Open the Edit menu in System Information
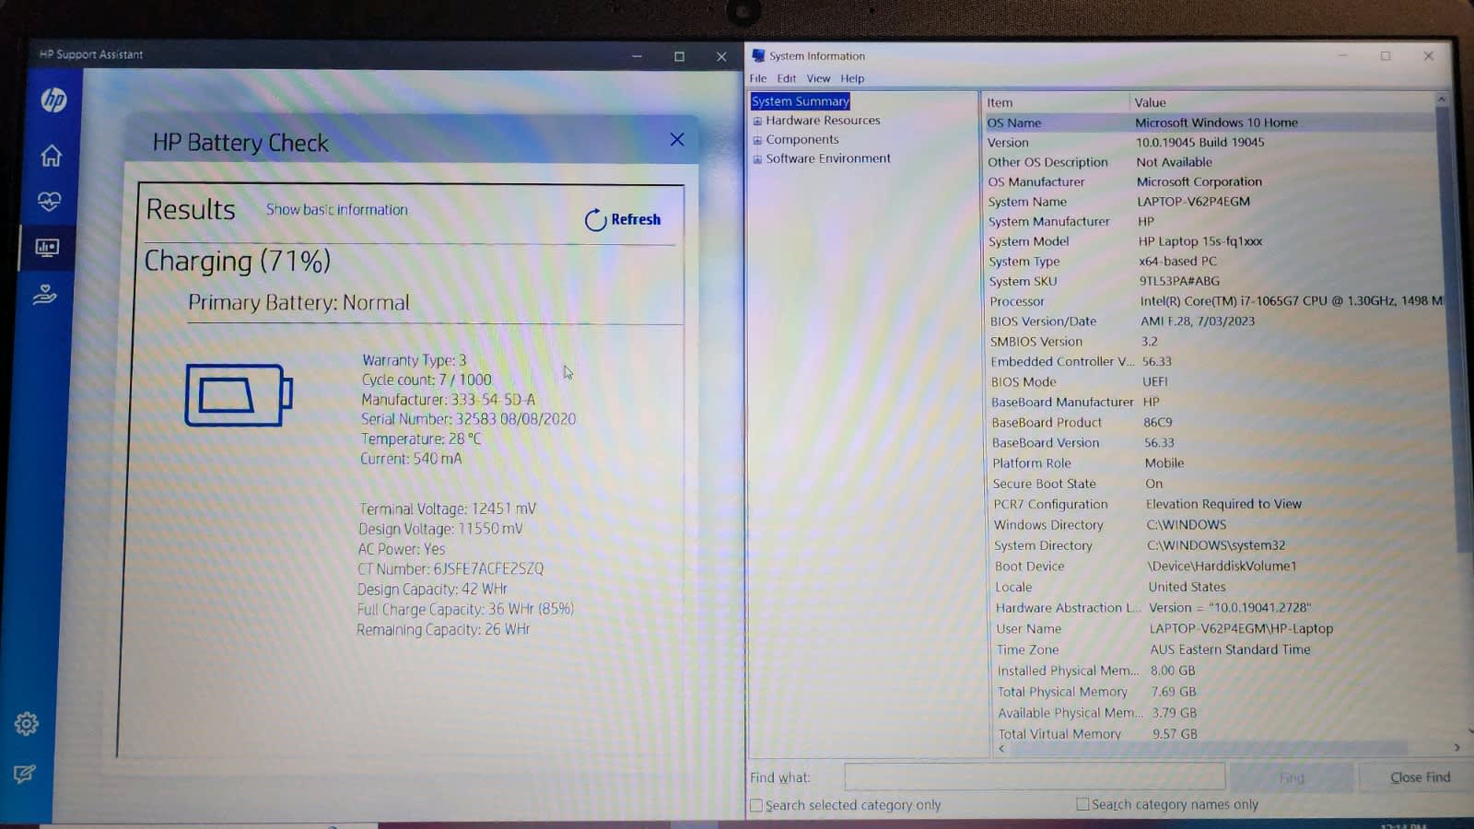This screenshot has height=829, width=1474. 786,78
